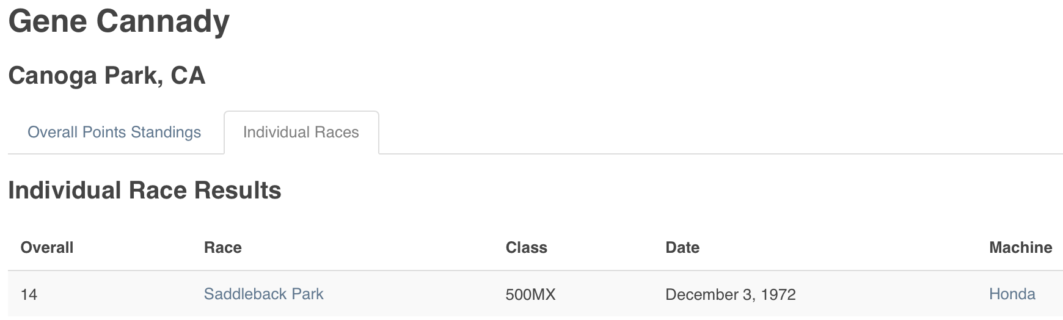
Task: Click the surname Cannady in the title
Action: point(163,21)
